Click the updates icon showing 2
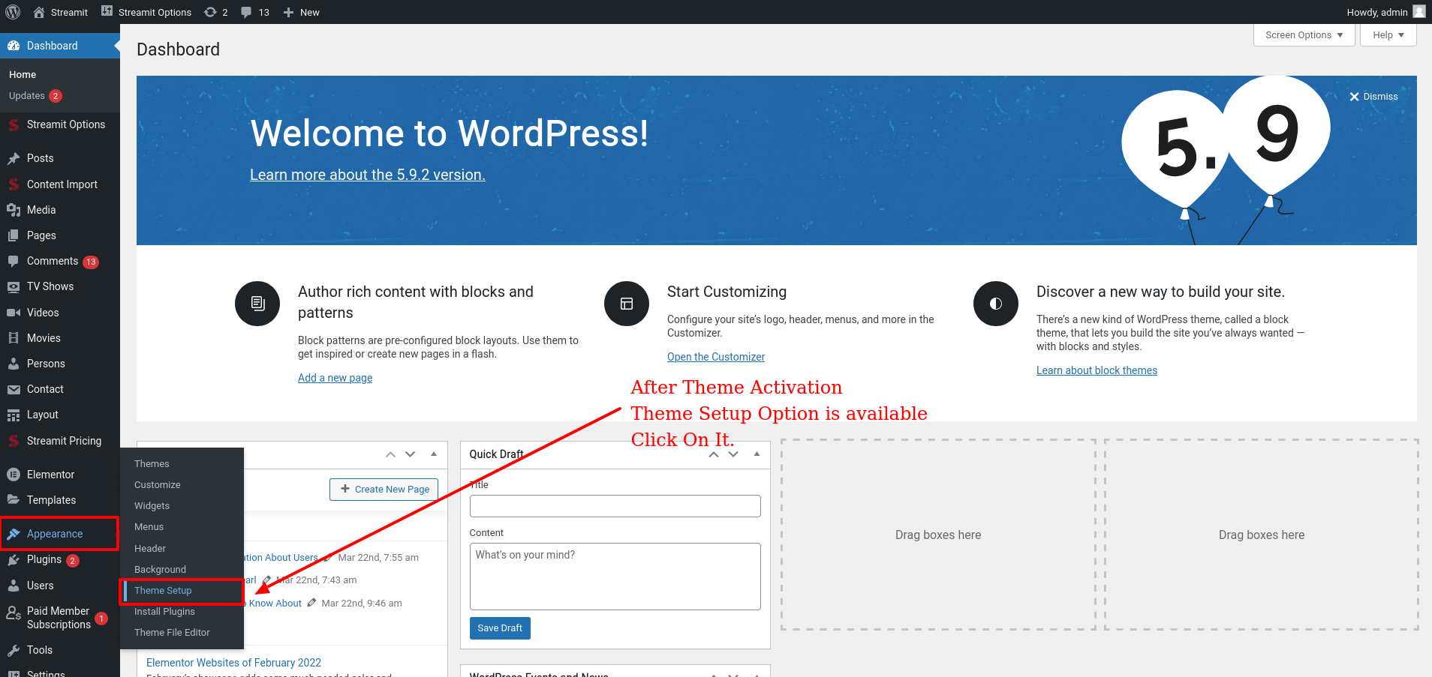 216,12
